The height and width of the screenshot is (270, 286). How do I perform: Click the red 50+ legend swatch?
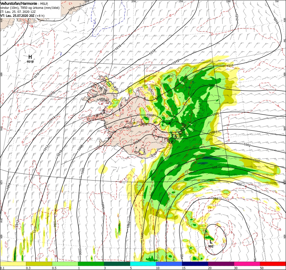coord(273,264)
